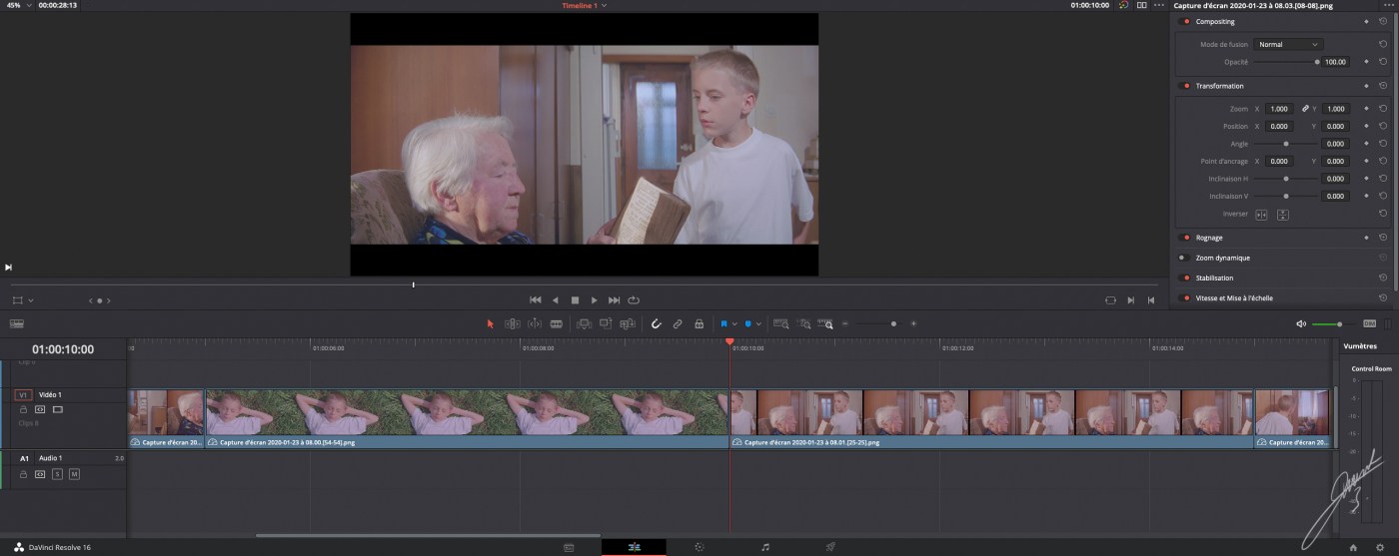Open the Deliver rocket page
1399x556 pixels.
point(830,547)
